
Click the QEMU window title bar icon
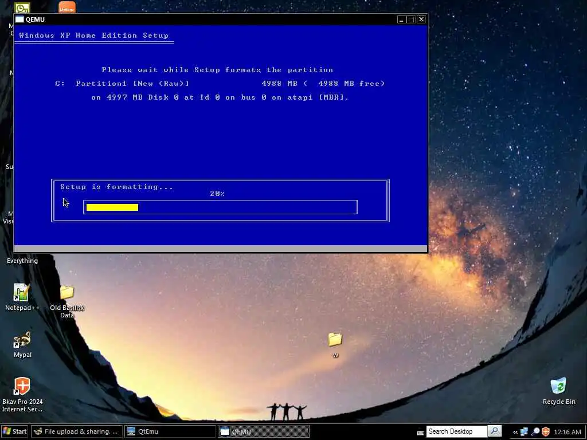[19, 19]
